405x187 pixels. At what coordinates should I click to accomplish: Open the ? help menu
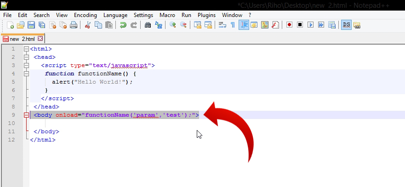pyautogui.click(x=250, y=15)
